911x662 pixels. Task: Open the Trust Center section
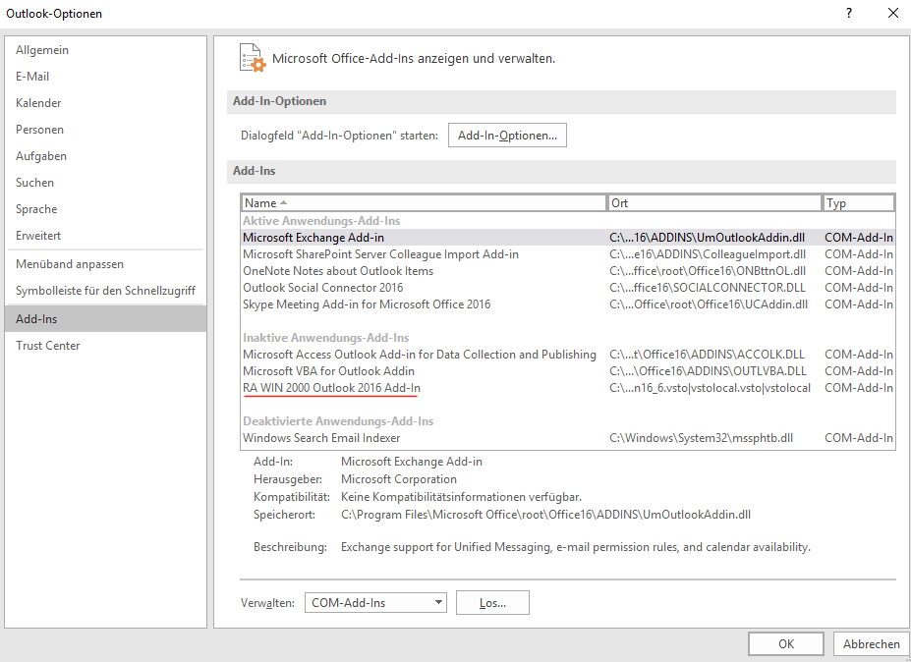pos(47,345)
